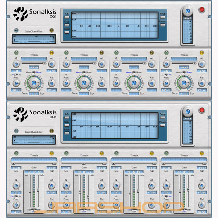Flip Stat/Dyn switch in DQ1 90 Hz band

pyautogui.click(x=34, y=209)
